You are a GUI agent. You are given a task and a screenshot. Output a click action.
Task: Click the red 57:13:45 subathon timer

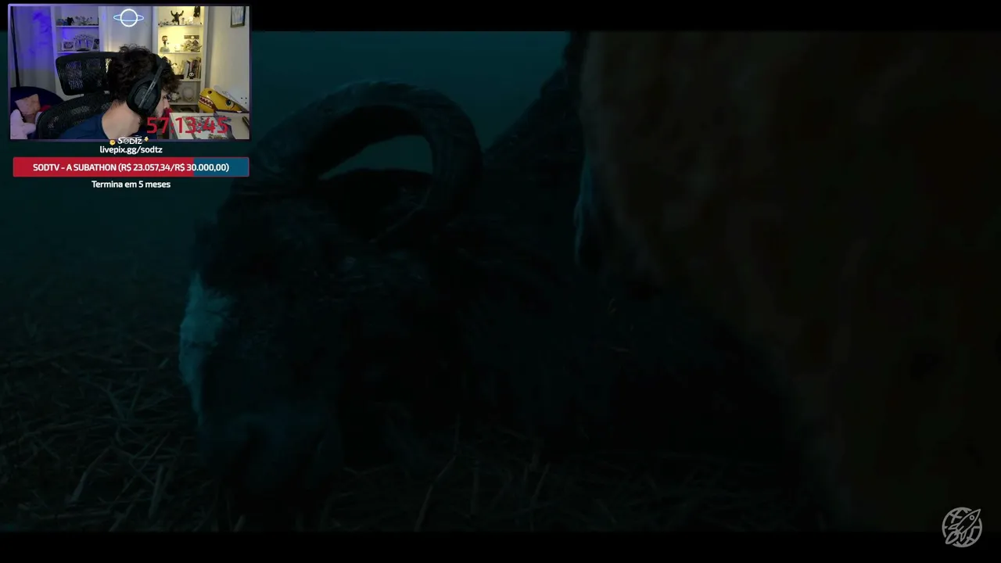[x=188, y=125]
